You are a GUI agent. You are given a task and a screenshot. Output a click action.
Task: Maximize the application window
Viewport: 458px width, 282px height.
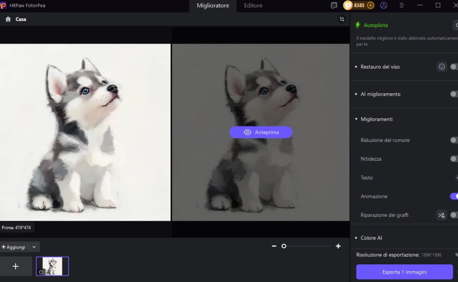438,5
